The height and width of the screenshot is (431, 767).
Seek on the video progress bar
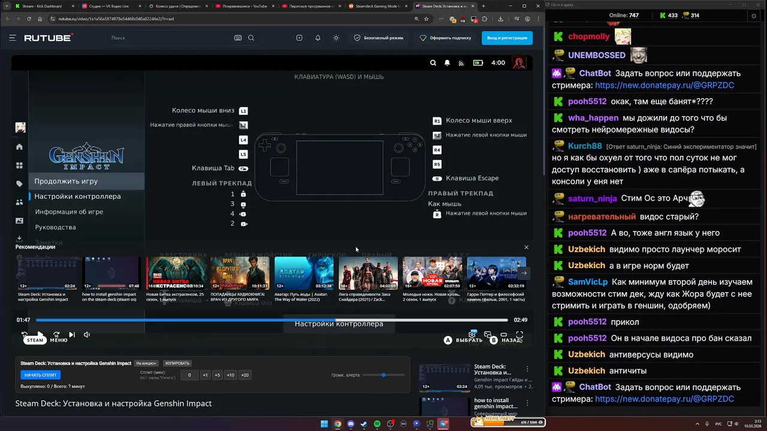click(x=271, y=320)
